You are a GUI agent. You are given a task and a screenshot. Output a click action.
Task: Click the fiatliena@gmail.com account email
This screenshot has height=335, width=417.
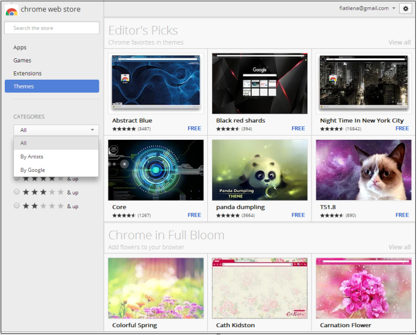click(364, 8)
